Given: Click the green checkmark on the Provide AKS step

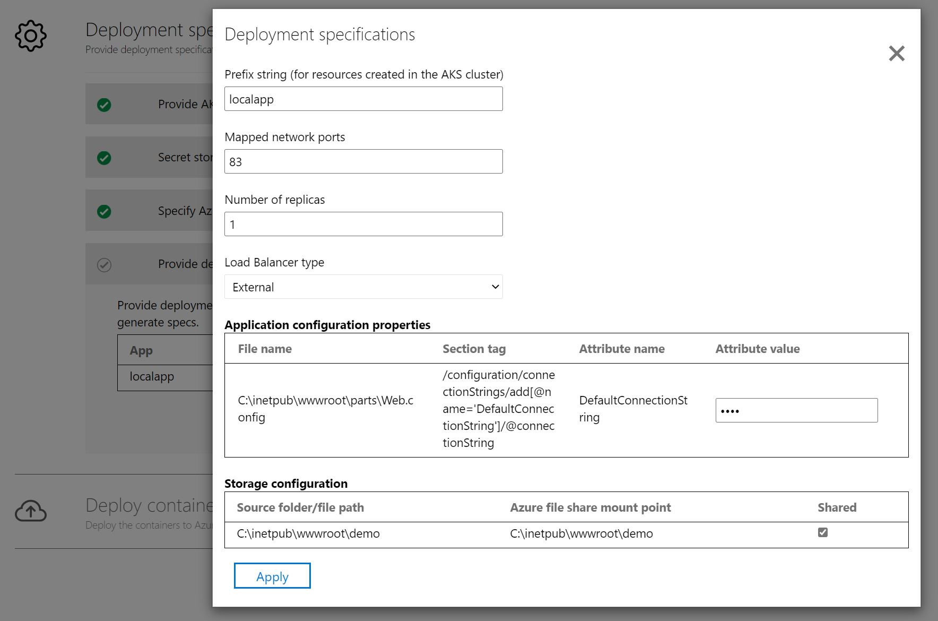Looking at the screenshot, I should pos(104,105).
